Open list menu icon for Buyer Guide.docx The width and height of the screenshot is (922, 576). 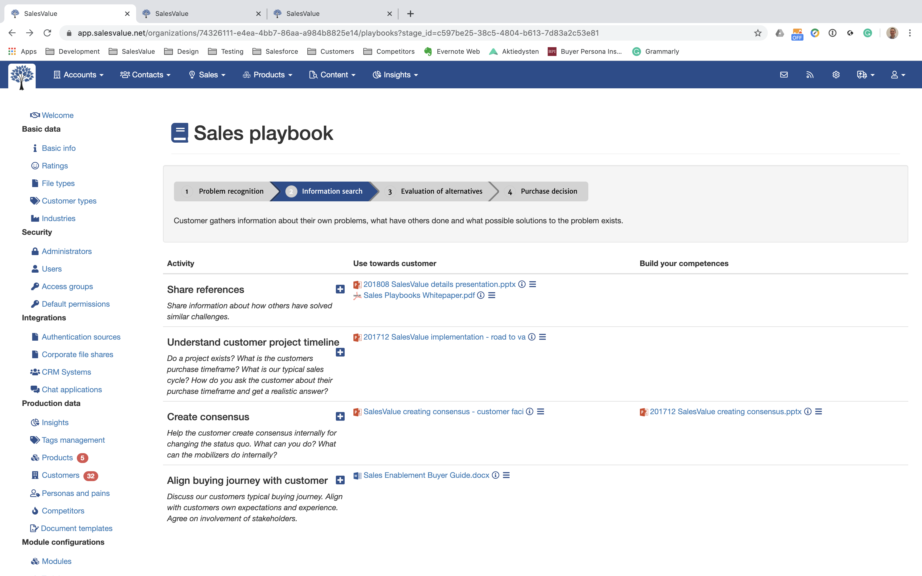[x=506, y=475]
